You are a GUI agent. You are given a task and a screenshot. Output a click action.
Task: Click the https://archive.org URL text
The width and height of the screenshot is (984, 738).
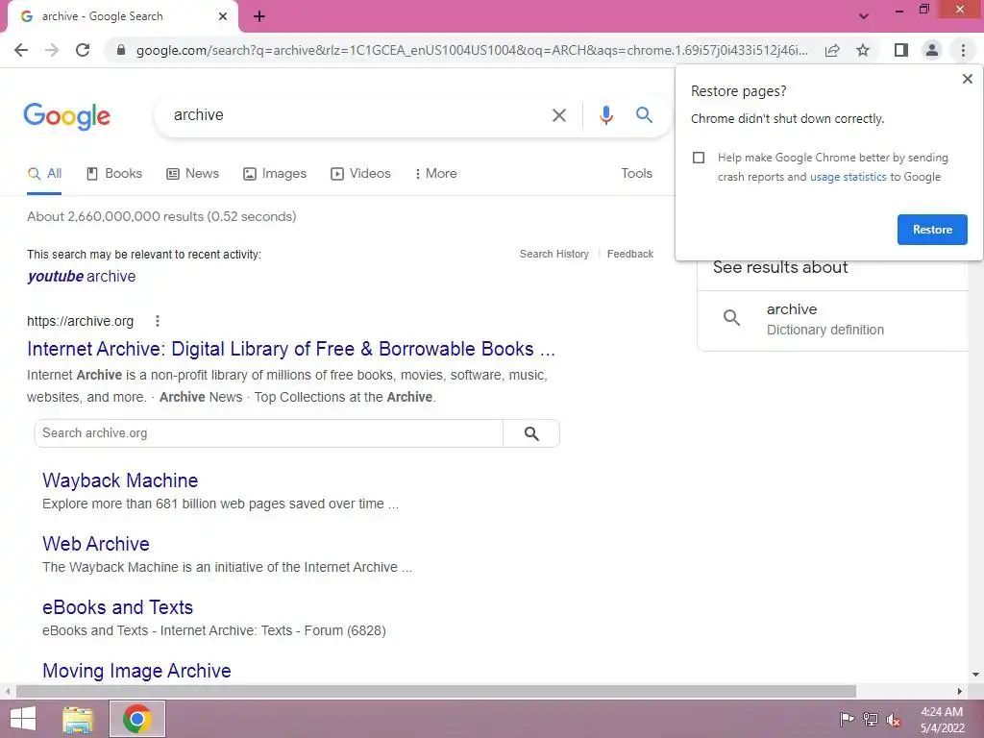pos(81,321)
